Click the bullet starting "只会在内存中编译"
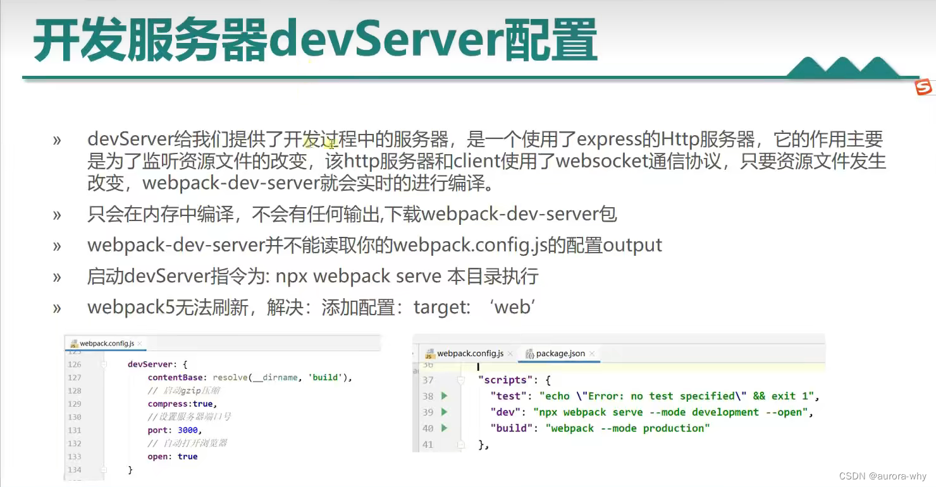 point(352,214)
